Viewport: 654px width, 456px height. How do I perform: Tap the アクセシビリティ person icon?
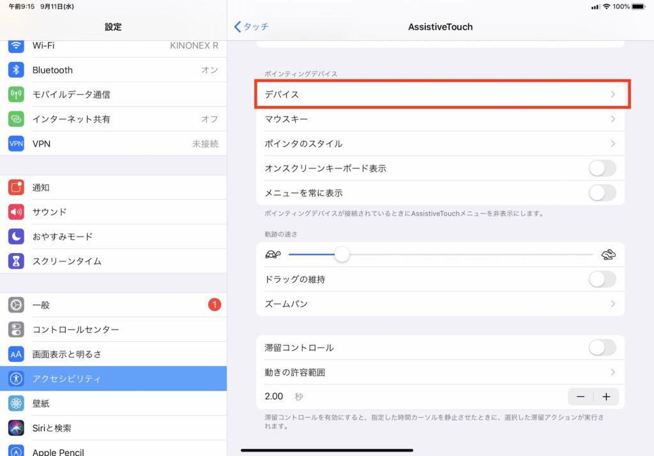click(x=16, y=379)
